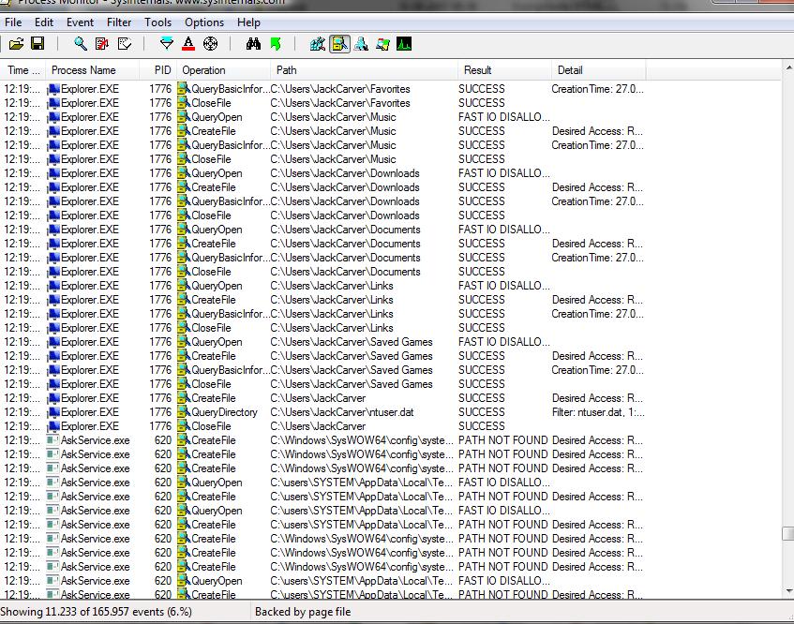Toggle Show Network Activity icon
Viewport: 794px width, 624px height.
361,44
